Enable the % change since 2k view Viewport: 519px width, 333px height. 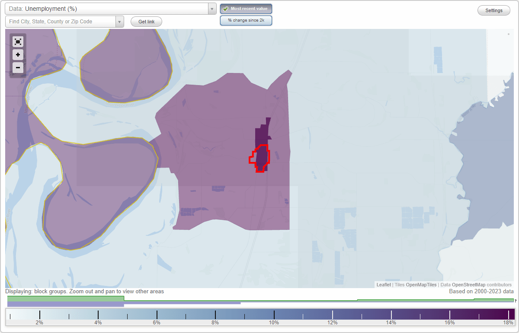[x=246, y=20]
